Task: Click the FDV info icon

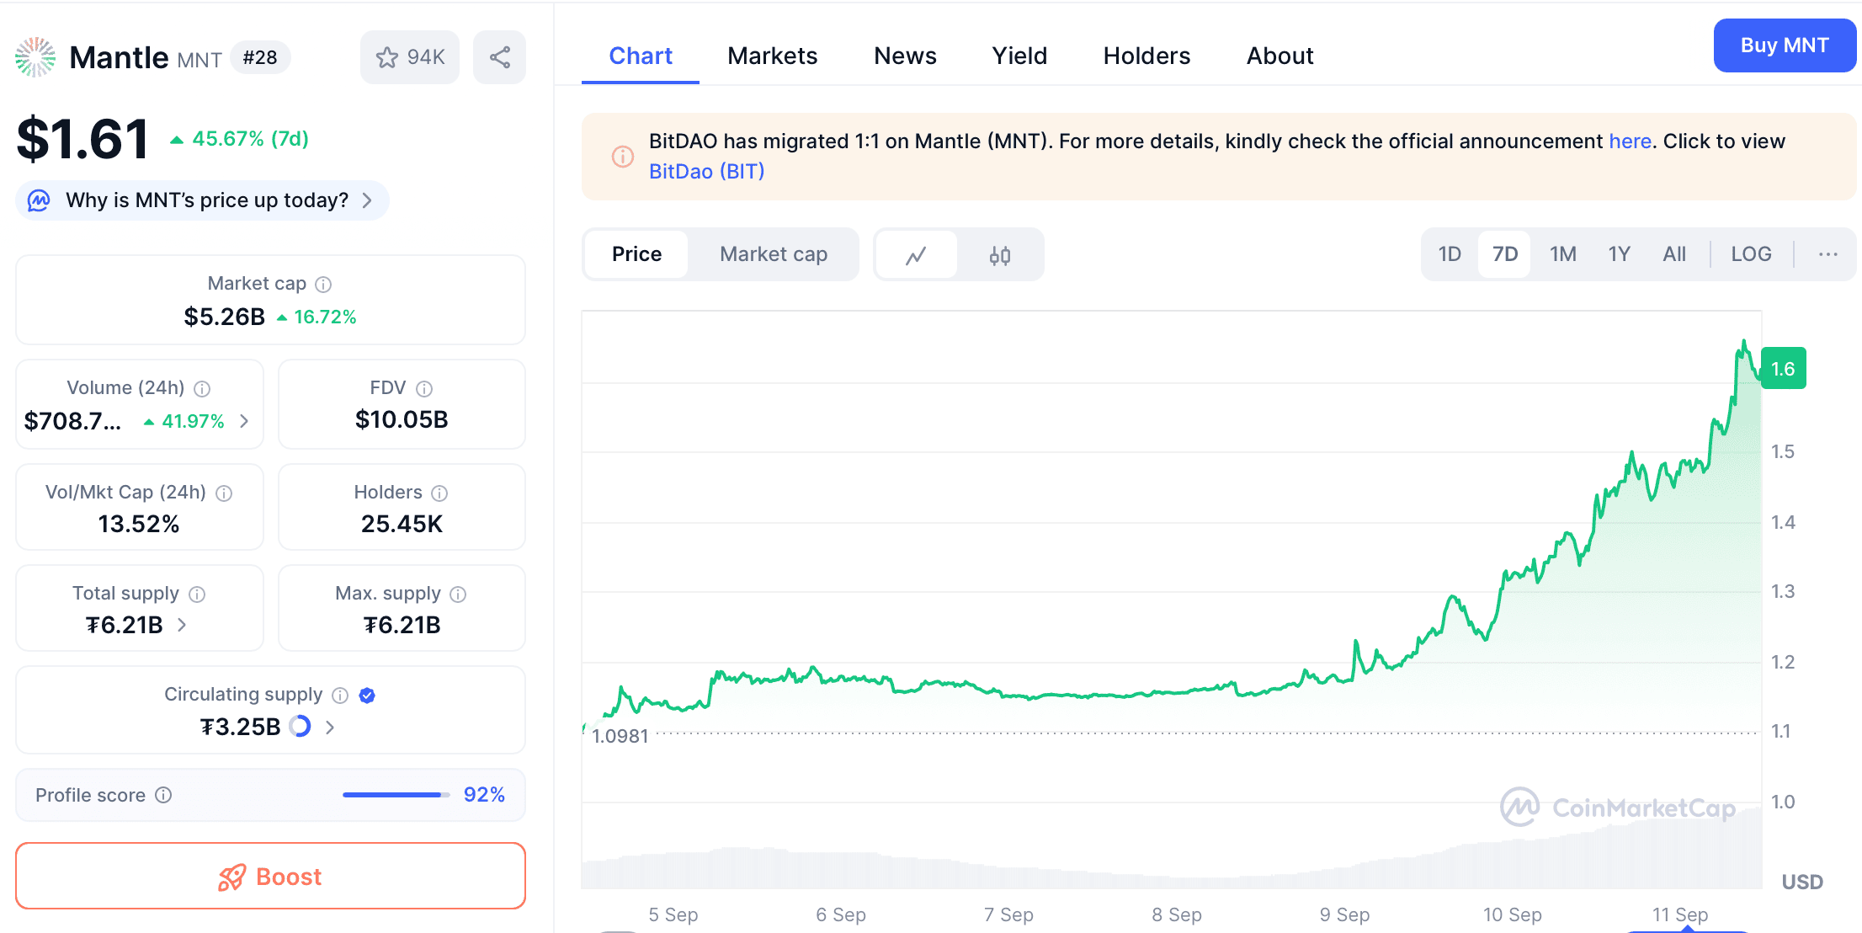Action: pos(424,388)
